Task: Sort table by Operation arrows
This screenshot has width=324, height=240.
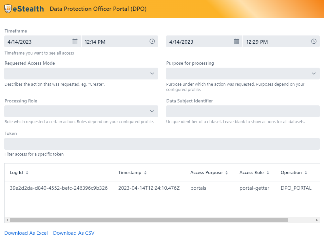Action: click(x=306, y=173)
